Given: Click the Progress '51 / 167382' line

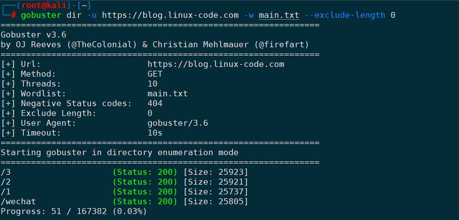Looking at the screenshot, I should [x=74, y=211].
